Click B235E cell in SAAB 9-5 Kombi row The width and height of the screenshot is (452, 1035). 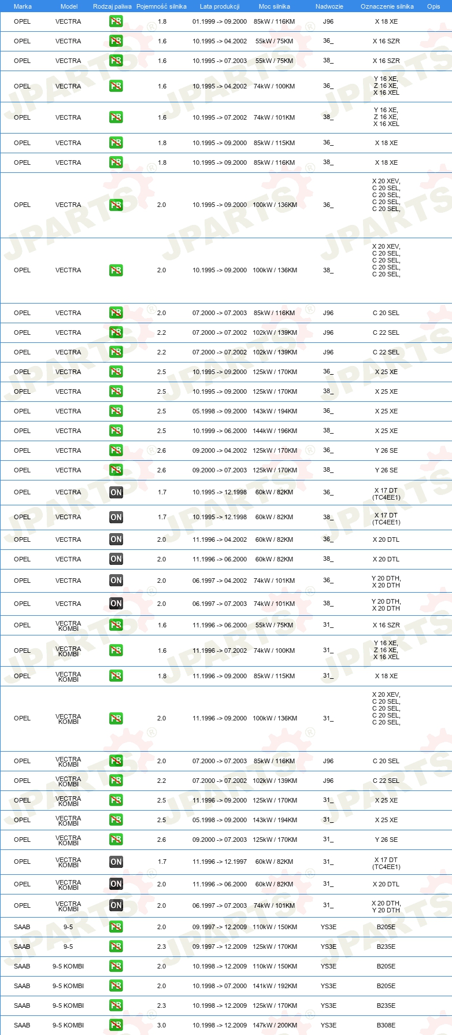click(386, 1006)
